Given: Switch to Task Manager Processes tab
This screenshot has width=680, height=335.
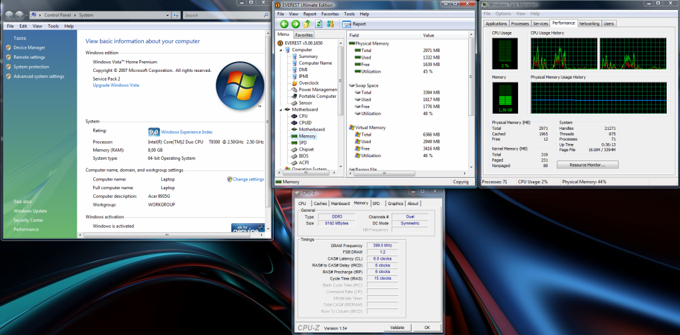Looking at the screenshot, I should [x=519, y=23].
